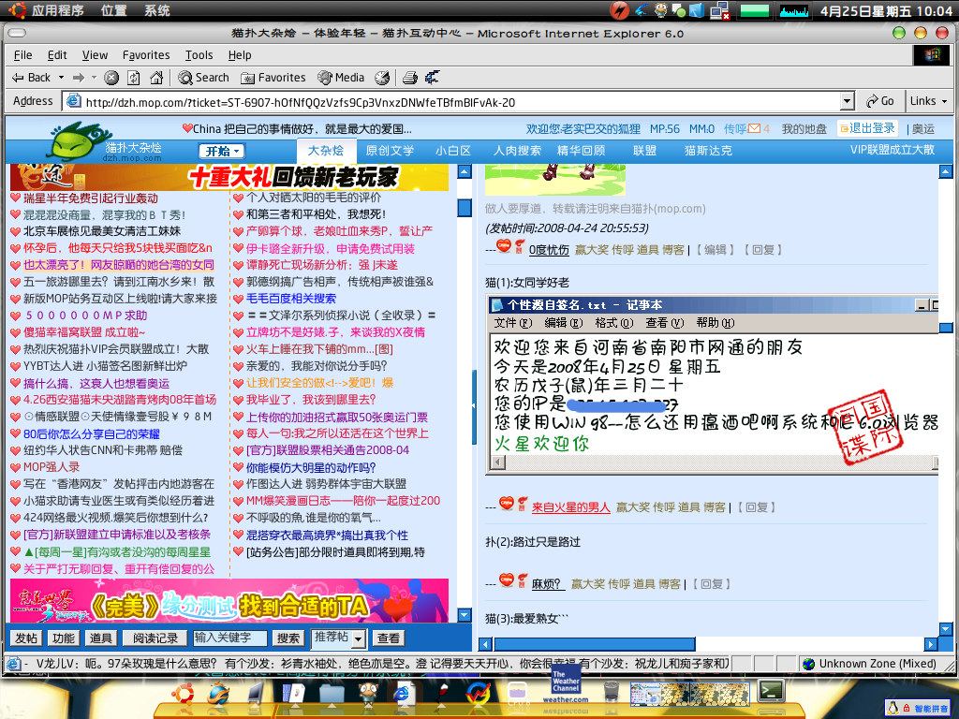
Task: Click the History icon in IE toolbar
Action: (x=382, y=78)
